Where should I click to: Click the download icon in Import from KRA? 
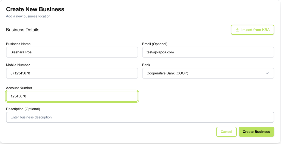coord(237,30)
